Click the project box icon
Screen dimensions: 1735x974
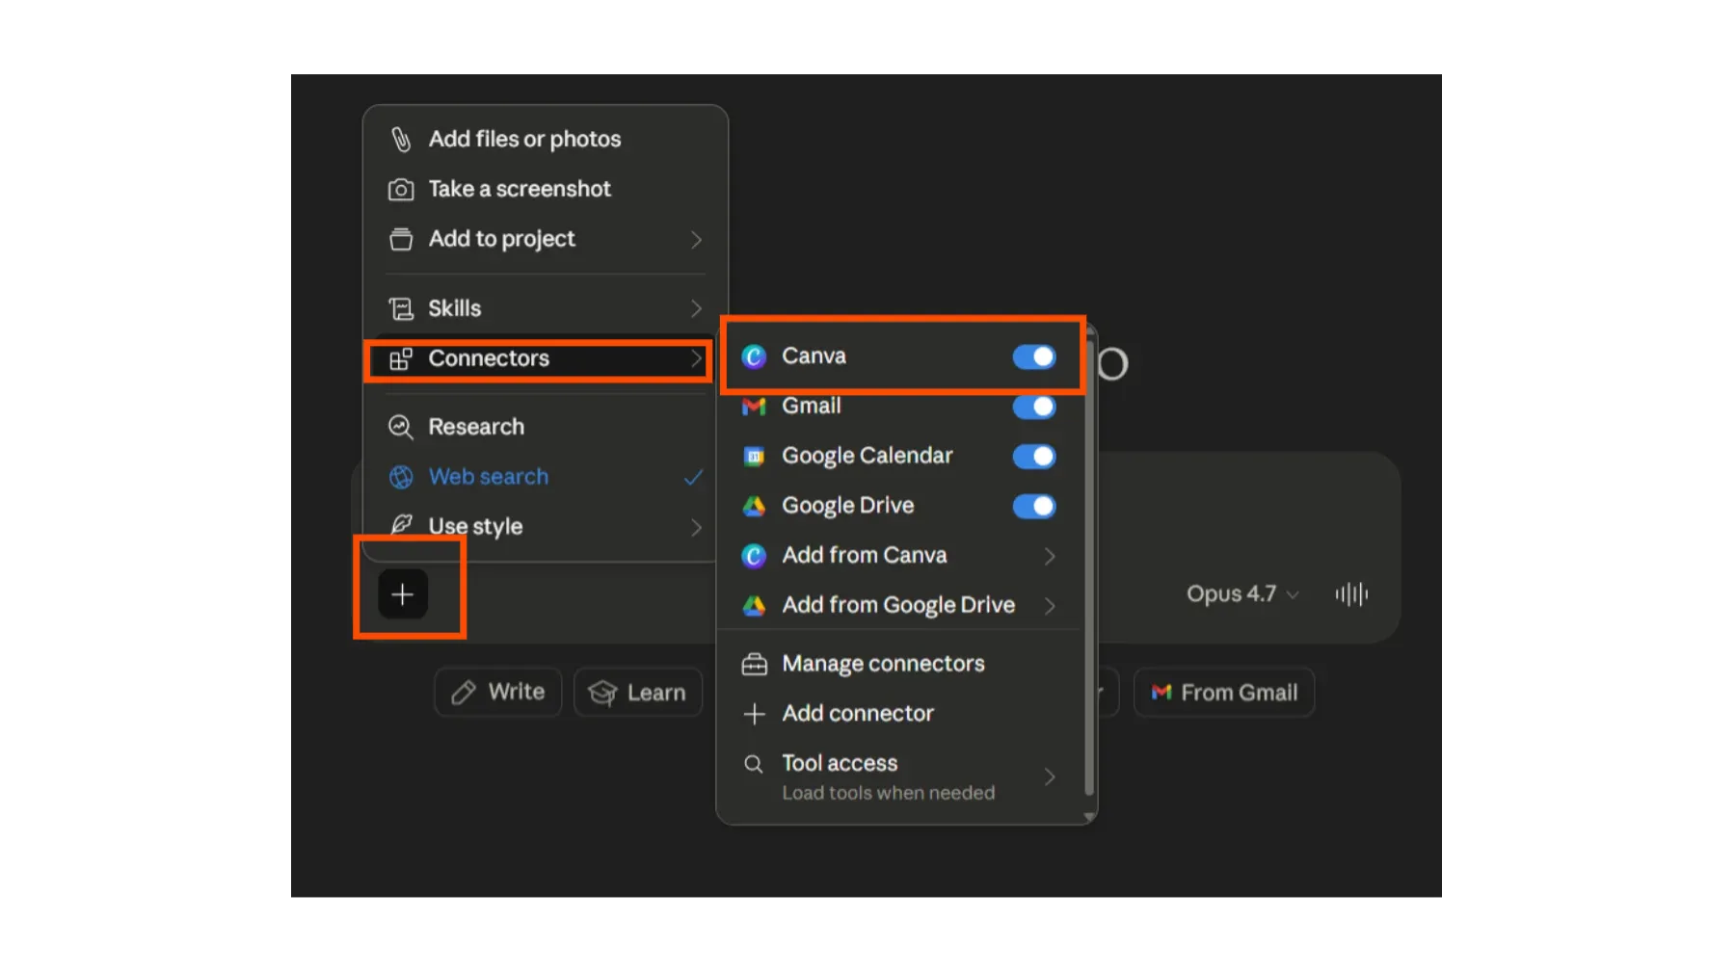[401, 239]
